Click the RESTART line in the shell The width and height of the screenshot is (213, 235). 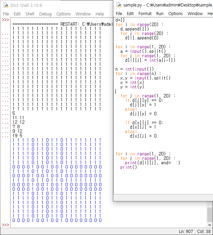pyautogui.click(x=63, y=24)
